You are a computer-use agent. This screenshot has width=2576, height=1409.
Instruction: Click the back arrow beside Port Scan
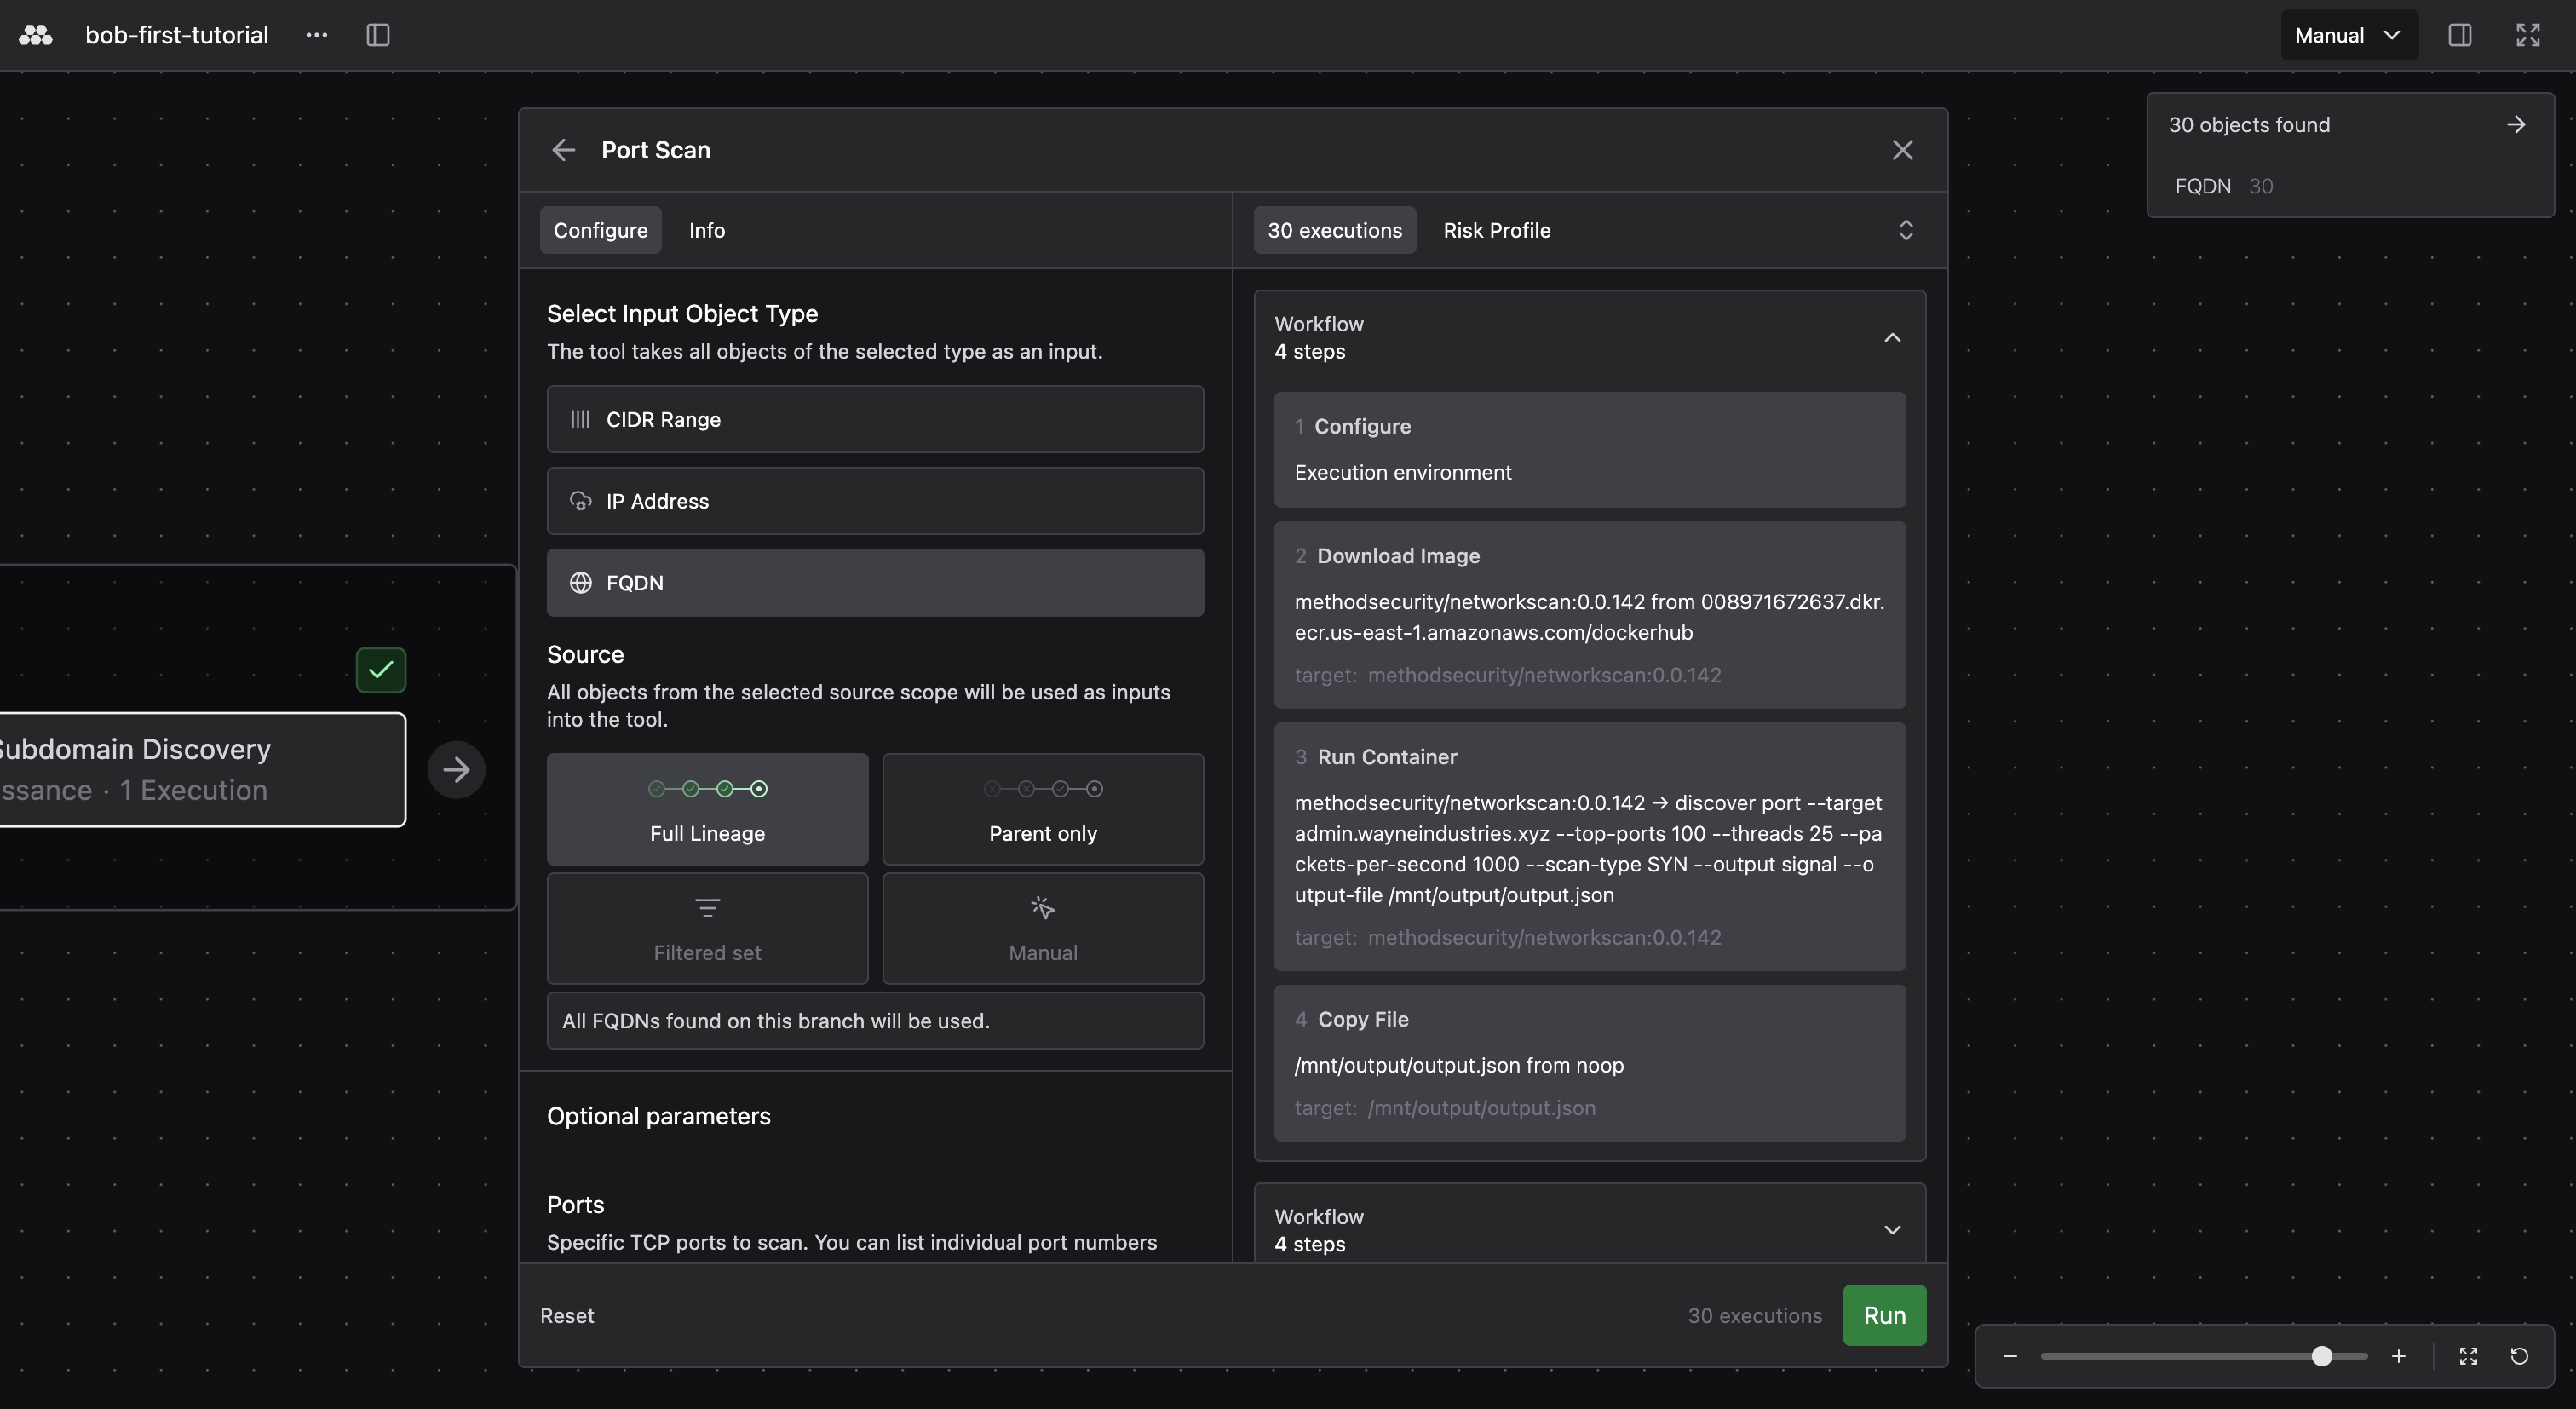pyautogui.click(x=563, y=150)
